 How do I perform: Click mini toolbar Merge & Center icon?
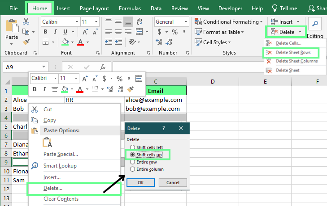pyautogui.click(x=139, y=79)
